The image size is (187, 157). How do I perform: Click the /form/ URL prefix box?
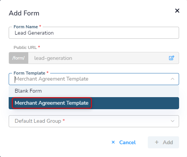18,58
